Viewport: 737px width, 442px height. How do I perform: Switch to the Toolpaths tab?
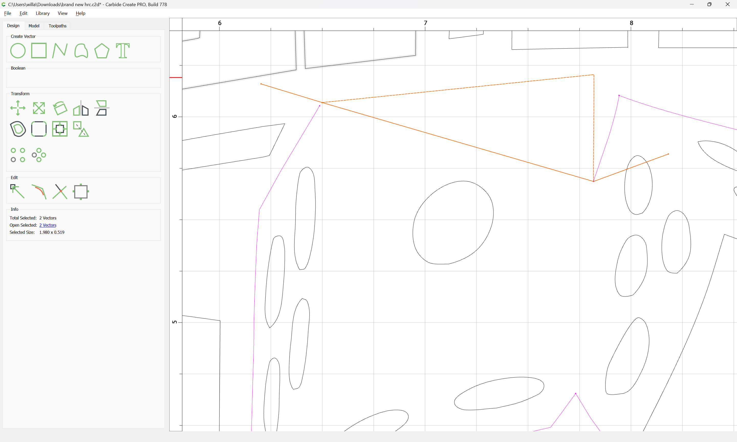58,26
